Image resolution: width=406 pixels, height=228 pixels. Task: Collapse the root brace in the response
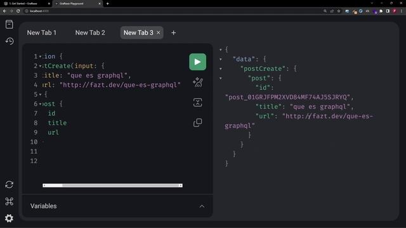221,49
